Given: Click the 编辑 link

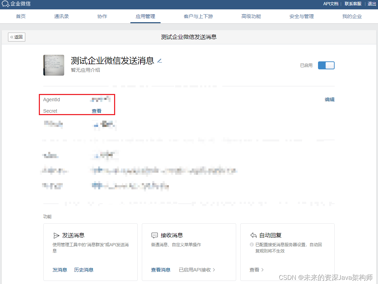Looking at the screenshot, I should click(329, 99).
